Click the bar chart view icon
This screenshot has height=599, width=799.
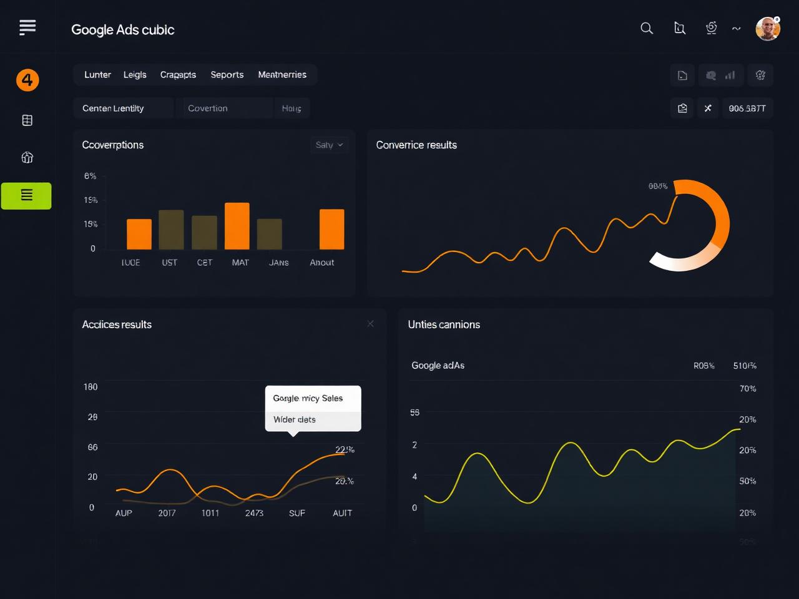tap(730, 75)
